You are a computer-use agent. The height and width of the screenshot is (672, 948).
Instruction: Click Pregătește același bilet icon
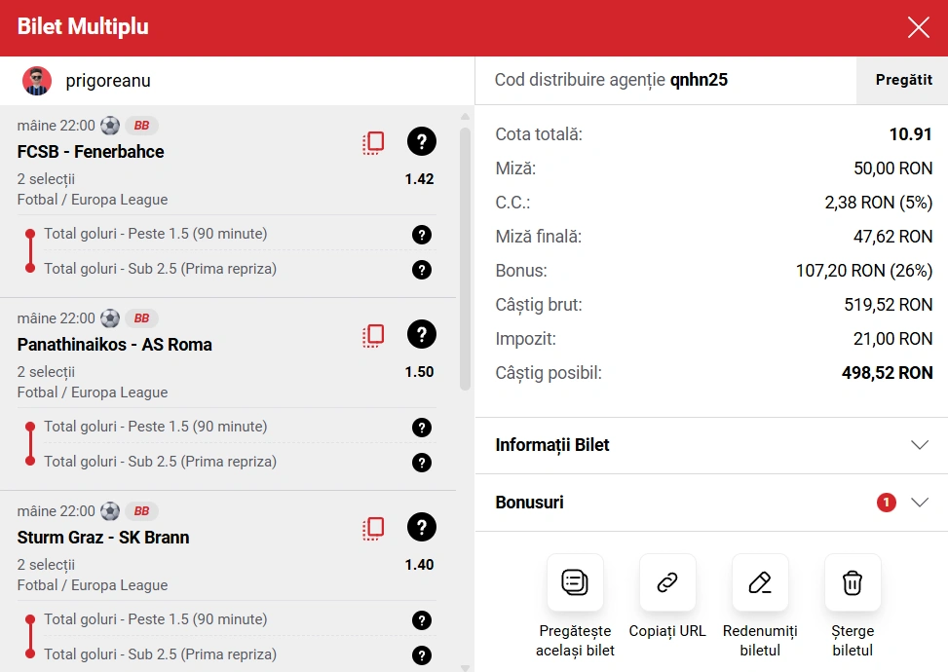pyautogui.click(x=575, y=582)
